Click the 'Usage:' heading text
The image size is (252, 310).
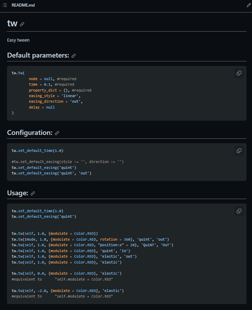point(18,193)
